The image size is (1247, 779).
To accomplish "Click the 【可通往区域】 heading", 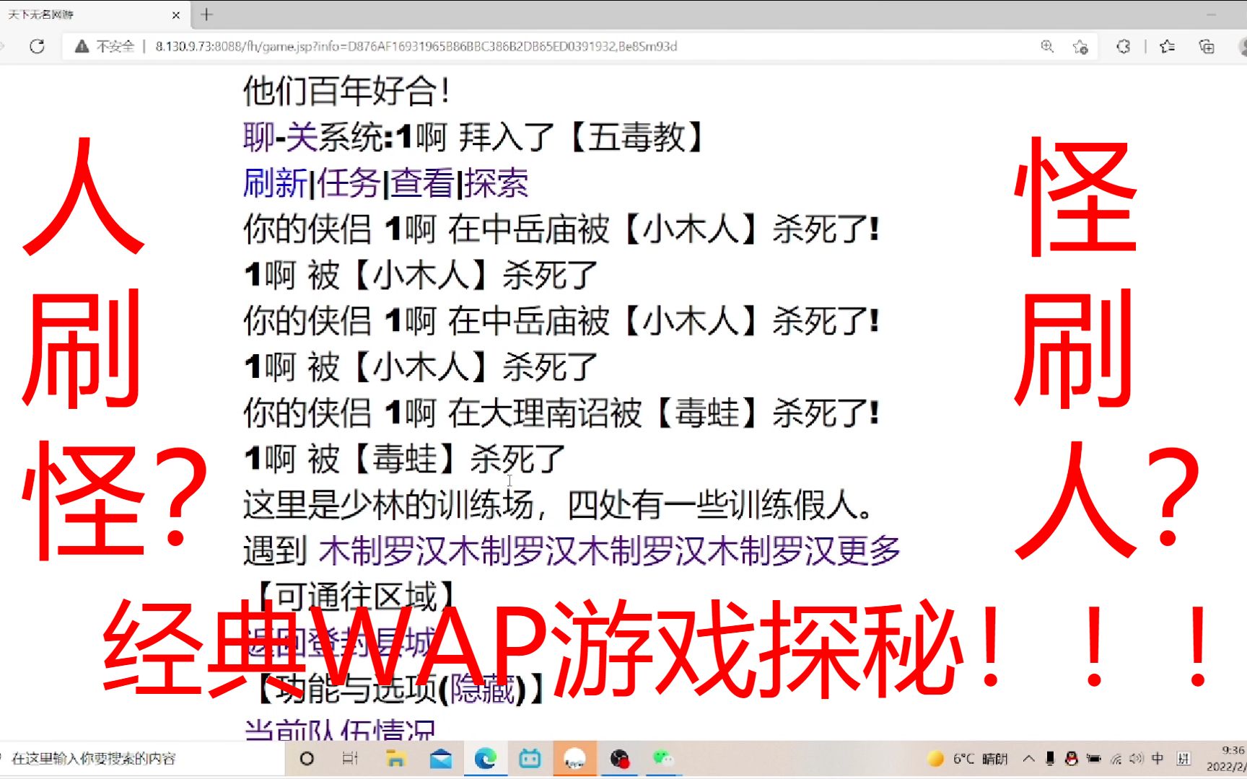I will point(356,597).
